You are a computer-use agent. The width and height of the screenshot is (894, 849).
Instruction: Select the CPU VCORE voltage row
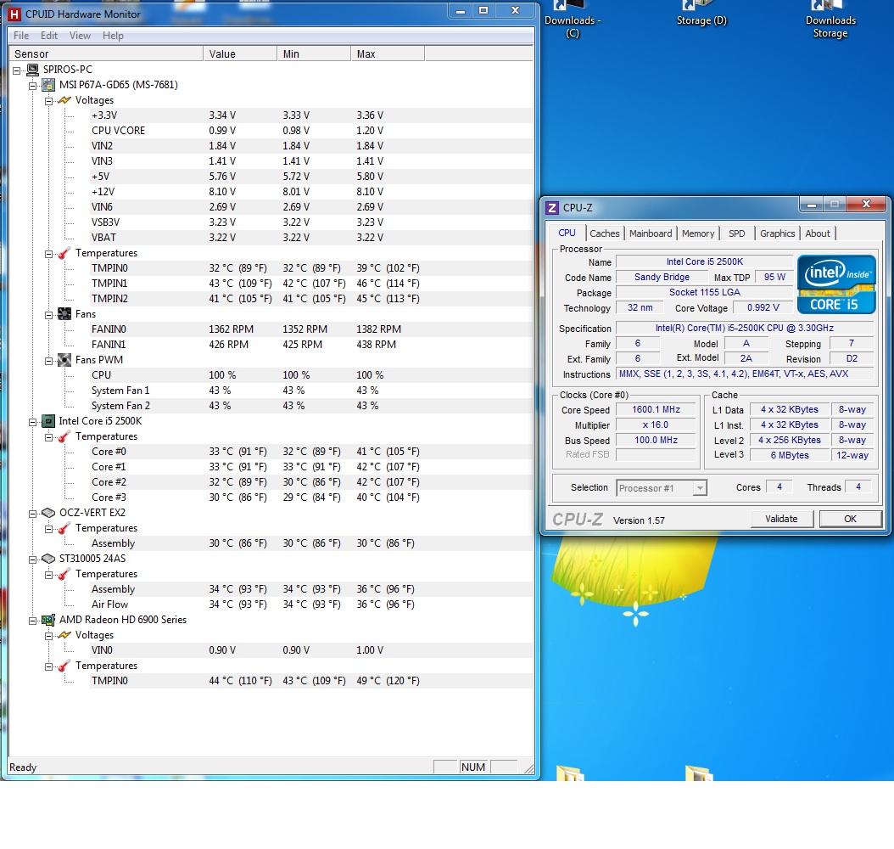pyautogui.click(x=311, y=131)
